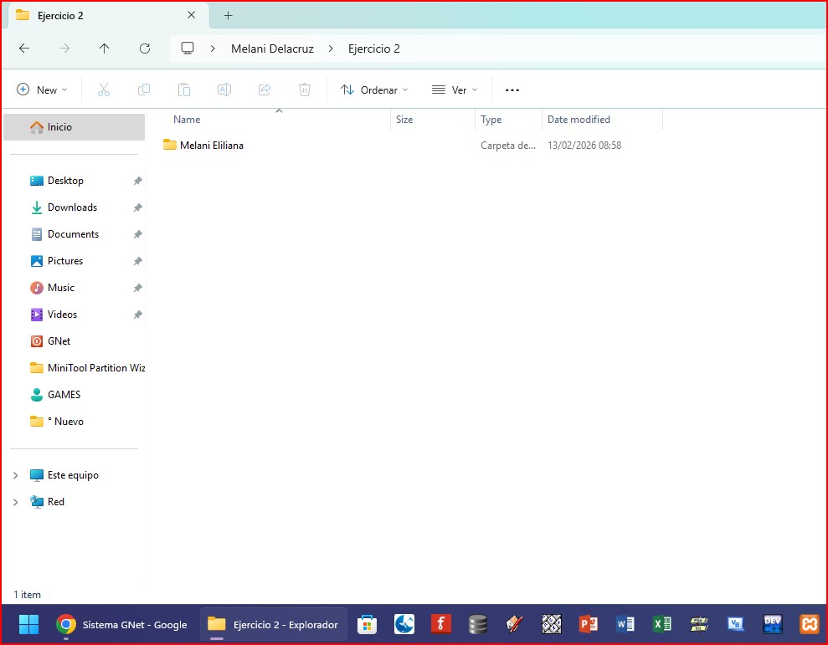Click the Share icon in toolbar
Viewport: 828px width, 645px height.
pos(265,90)
